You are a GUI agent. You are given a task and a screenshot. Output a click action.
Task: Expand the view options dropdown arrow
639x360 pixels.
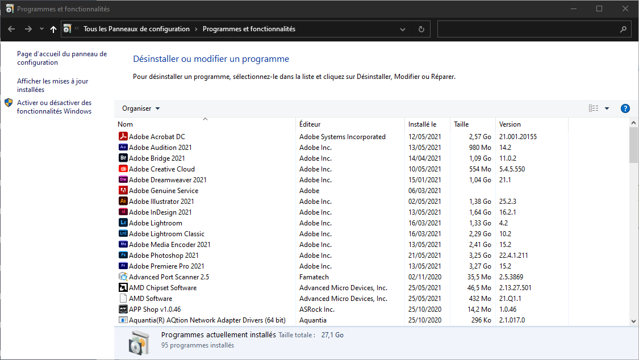click(x=607, y=108)
